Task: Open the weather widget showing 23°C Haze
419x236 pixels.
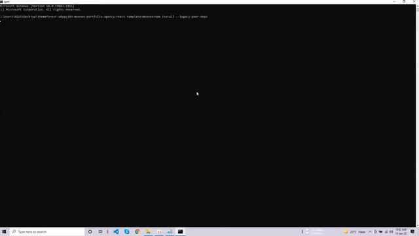Action: pyautogui.click(x=354, y=231)
